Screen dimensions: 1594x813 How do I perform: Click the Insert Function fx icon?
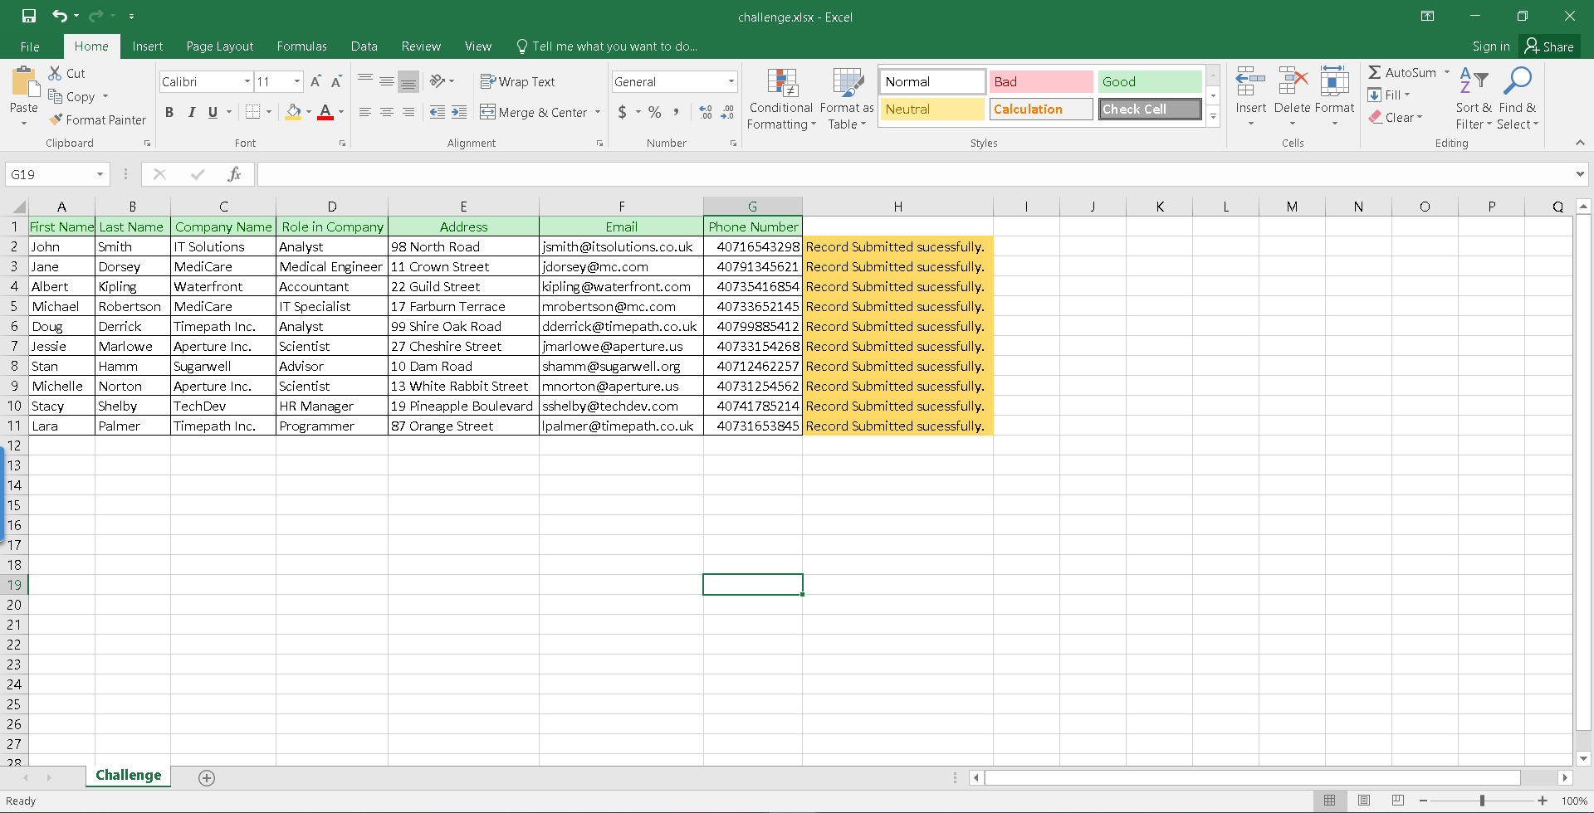(234, 174)
